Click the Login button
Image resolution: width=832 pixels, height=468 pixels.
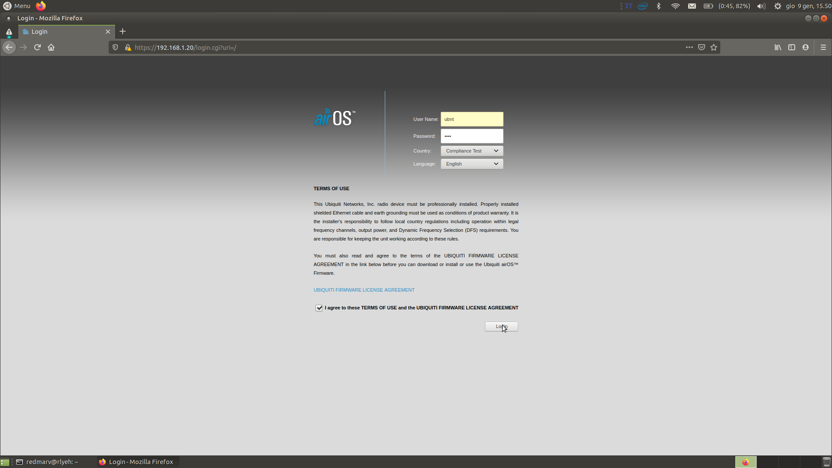(501, 326)
